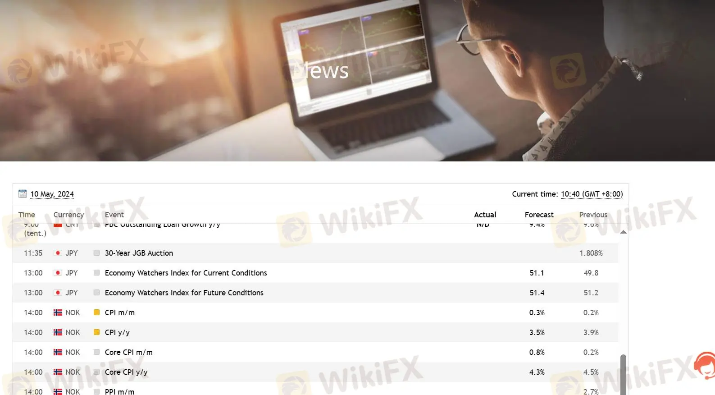Click the impact marker for Economy Watchers Current Conditions

pos(96,273)
